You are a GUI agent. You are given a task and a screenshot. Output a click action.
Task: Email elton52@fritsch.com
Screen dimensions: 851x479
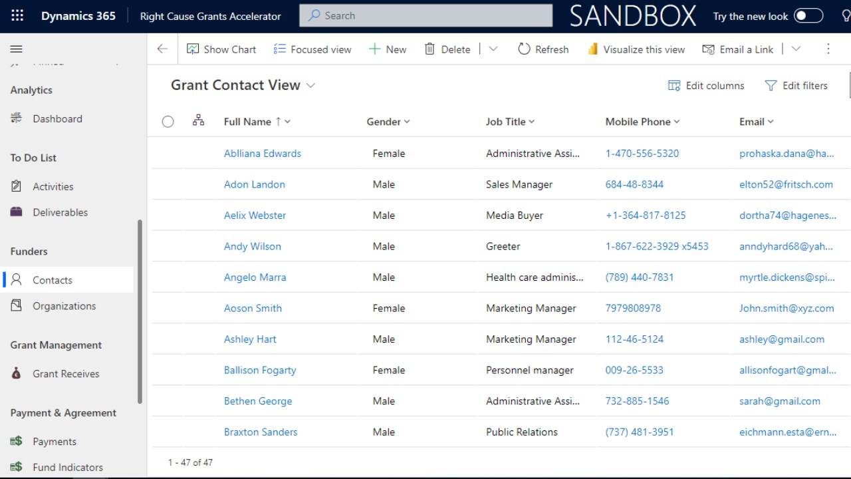point(786,184)
